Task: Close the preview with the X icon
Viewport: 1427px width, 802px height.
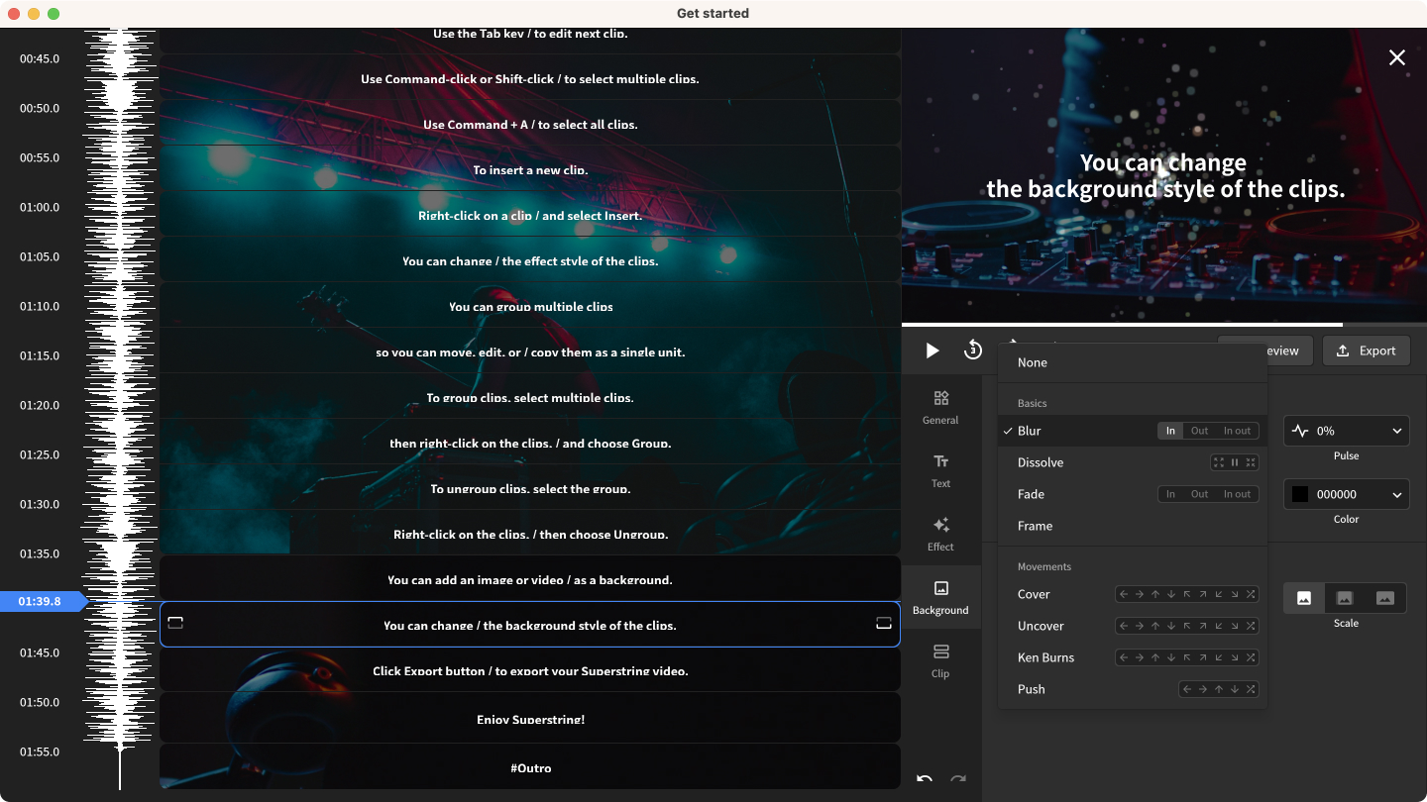Action: [x=1396, y=57]
